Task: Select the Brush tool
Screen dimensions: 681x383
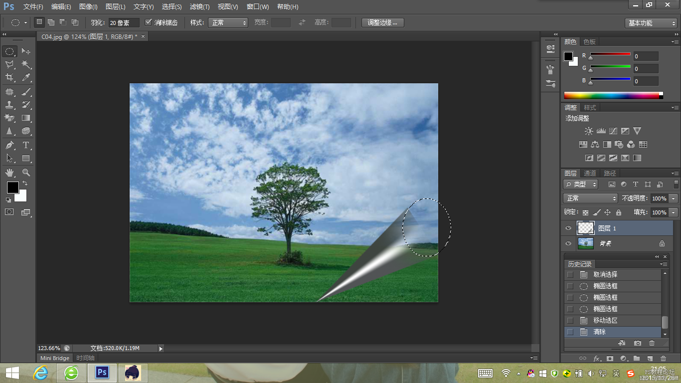Action: [x=26, y=92]
